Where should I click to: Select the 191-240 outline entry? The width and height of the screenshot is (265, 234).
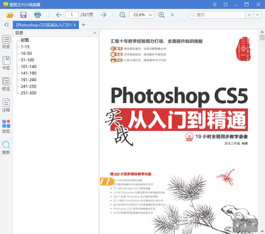(29, 80)
